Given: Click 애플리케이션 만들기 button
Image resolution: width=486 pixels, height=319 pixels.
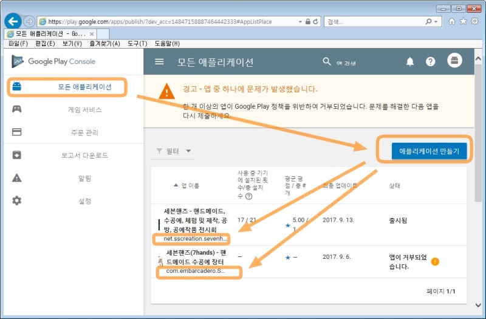Looking at the screenshot, I should (x=429, y=151).
